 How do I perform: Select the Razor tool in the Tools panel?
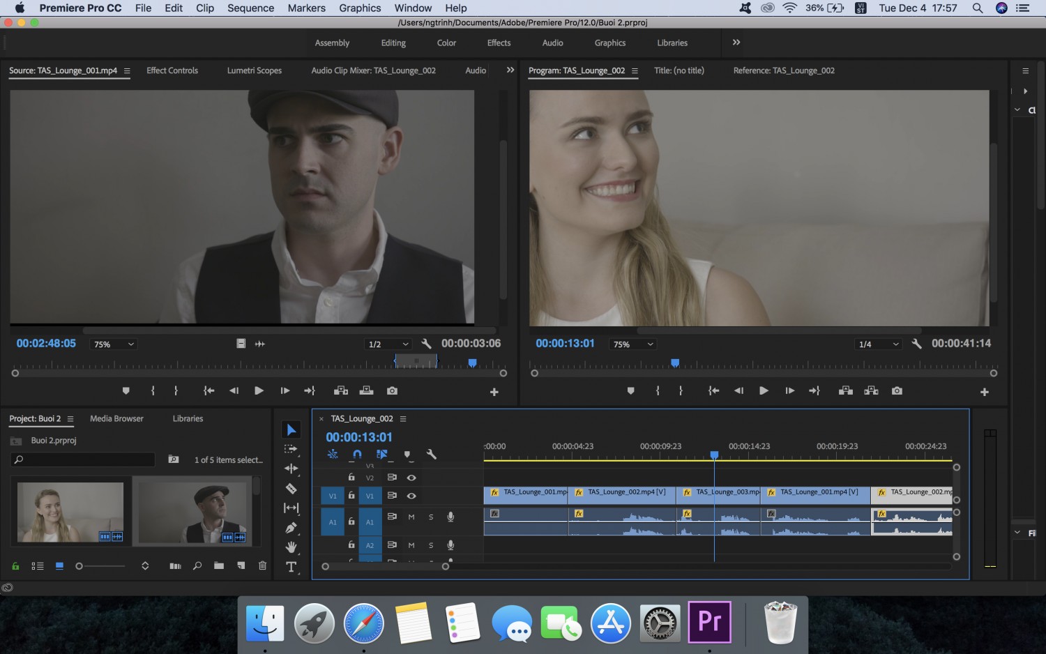291,489
